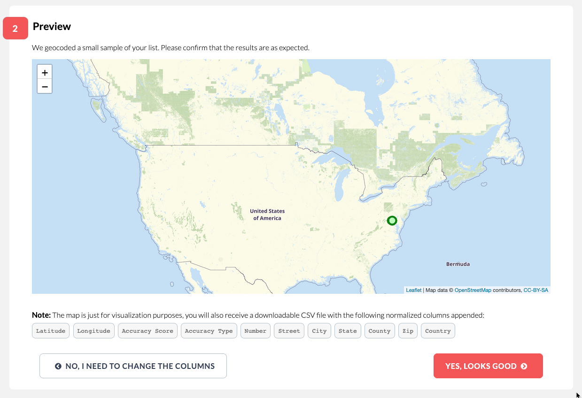Viewport: 582px width, 398px height.
Task: Open the OpenStreetMap link
Action: pos(473,290)
